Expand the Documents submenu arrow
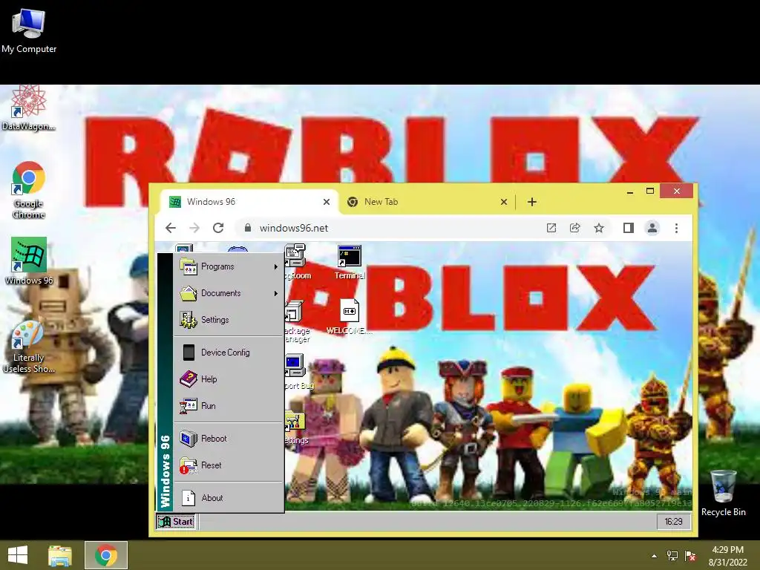The width and height of the screenshot is (760, 570). pyautogui.click(x=276, y=293)
